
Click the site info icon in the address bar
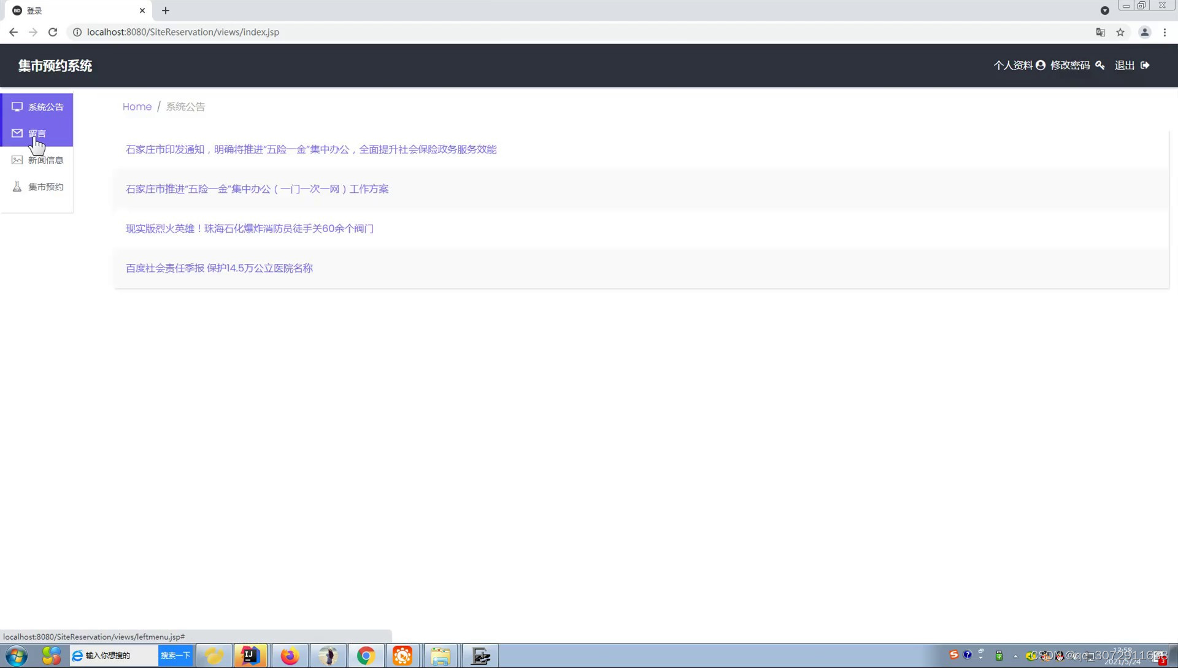[77, 32]
